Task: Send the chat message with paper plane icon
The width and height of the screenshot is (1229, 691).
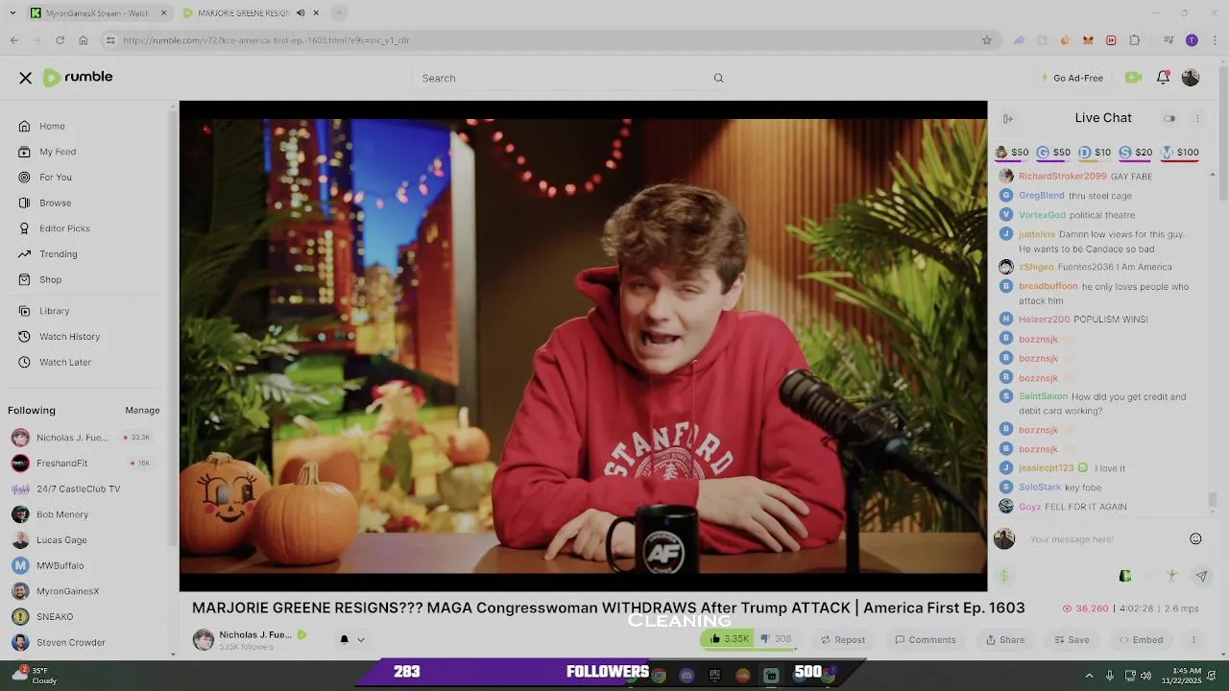Action: [1201, 576]
